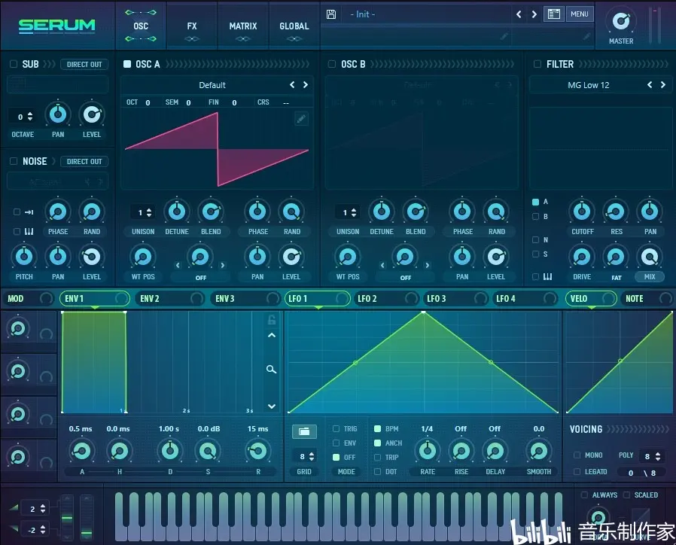Click the pitch bend wheel slider
676x545 pixels.
tap(67, 517)
